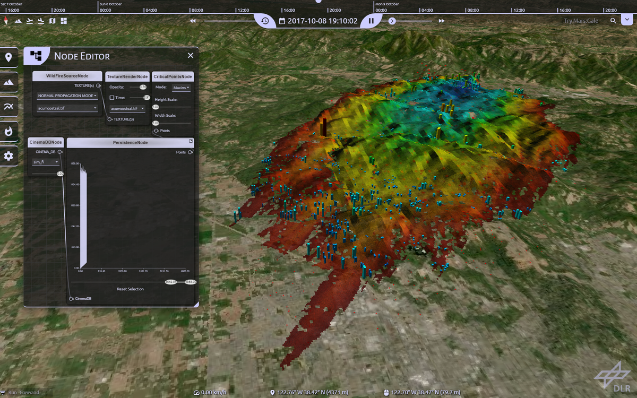This screenshot has width=637, height=398.
Task: Open the settings gear in the sidebar
Action: click(x=8, y=156)
